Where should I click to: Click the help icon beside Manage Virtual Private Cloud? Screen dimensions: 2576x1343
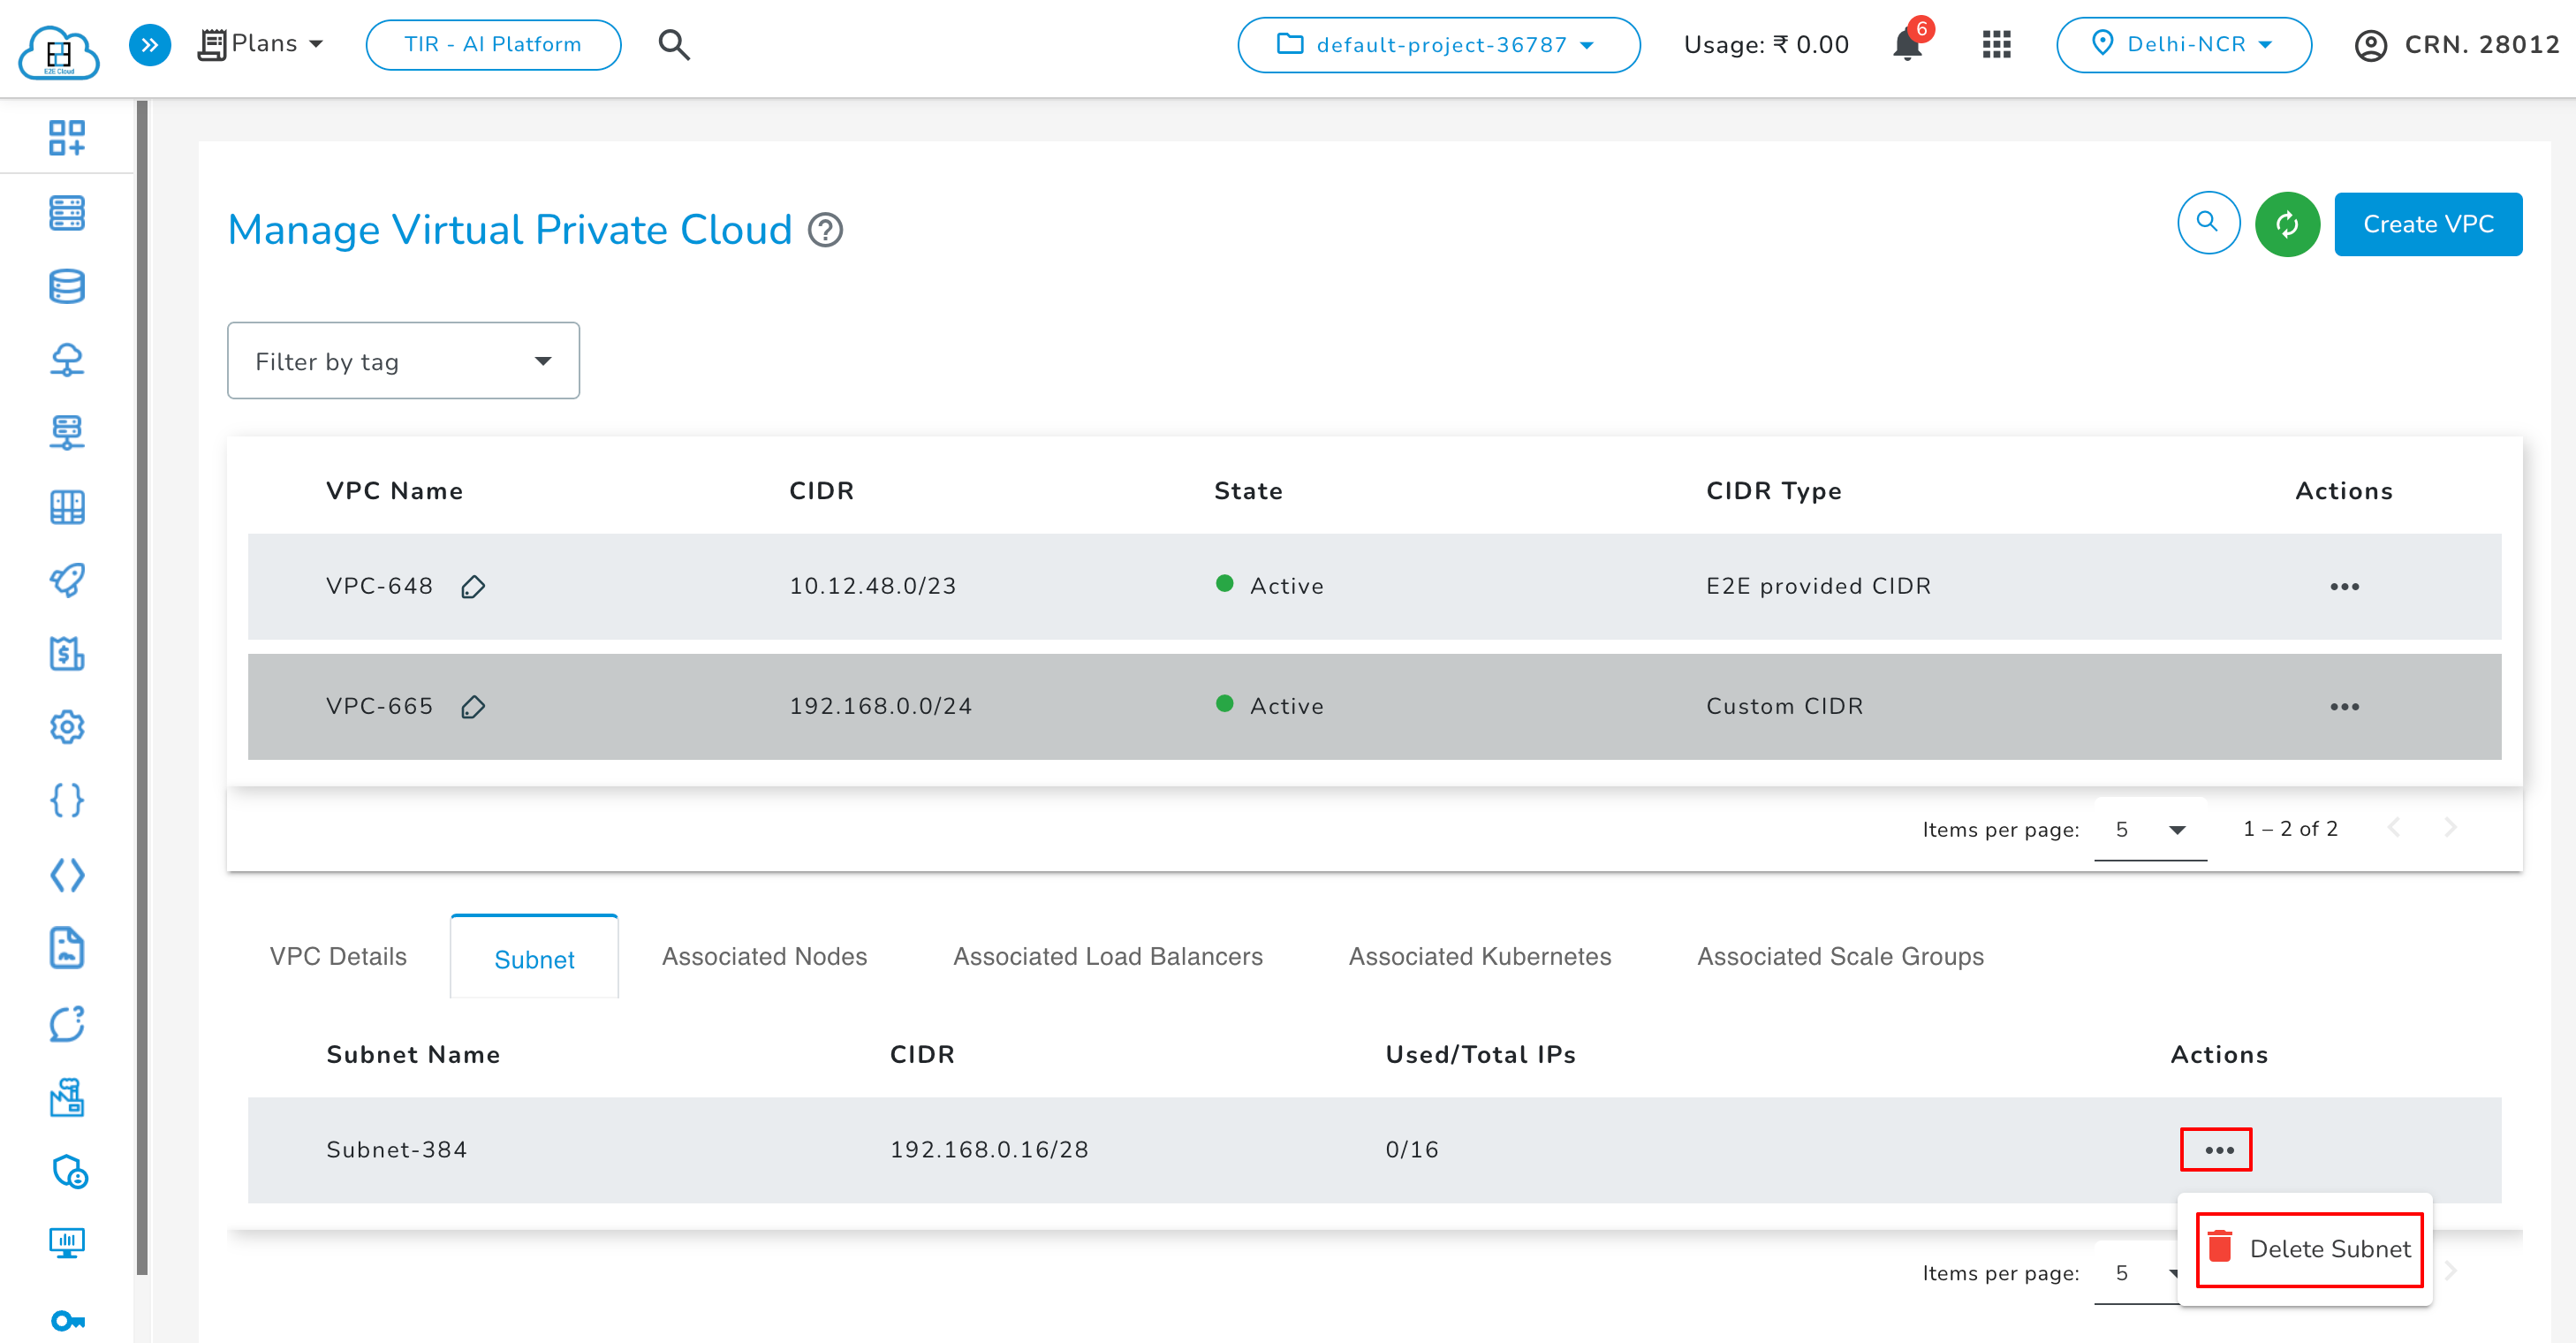click(824, 230)
